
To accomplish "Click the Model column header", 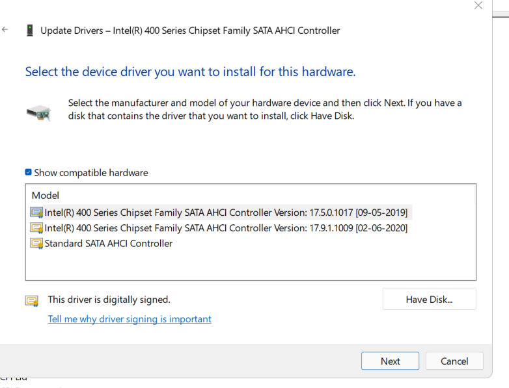I will click(46, 195).
